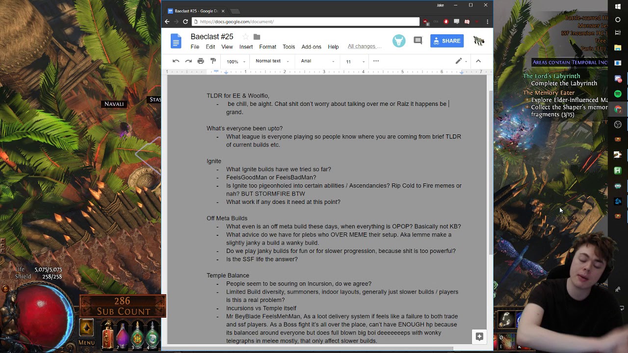Open the more toolbar options ellipsis
Screen dimensions: 628x353
(x=376, y=61)
